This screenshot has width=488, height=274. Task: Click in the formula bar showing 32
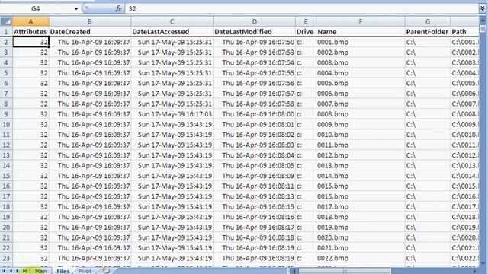302,8
